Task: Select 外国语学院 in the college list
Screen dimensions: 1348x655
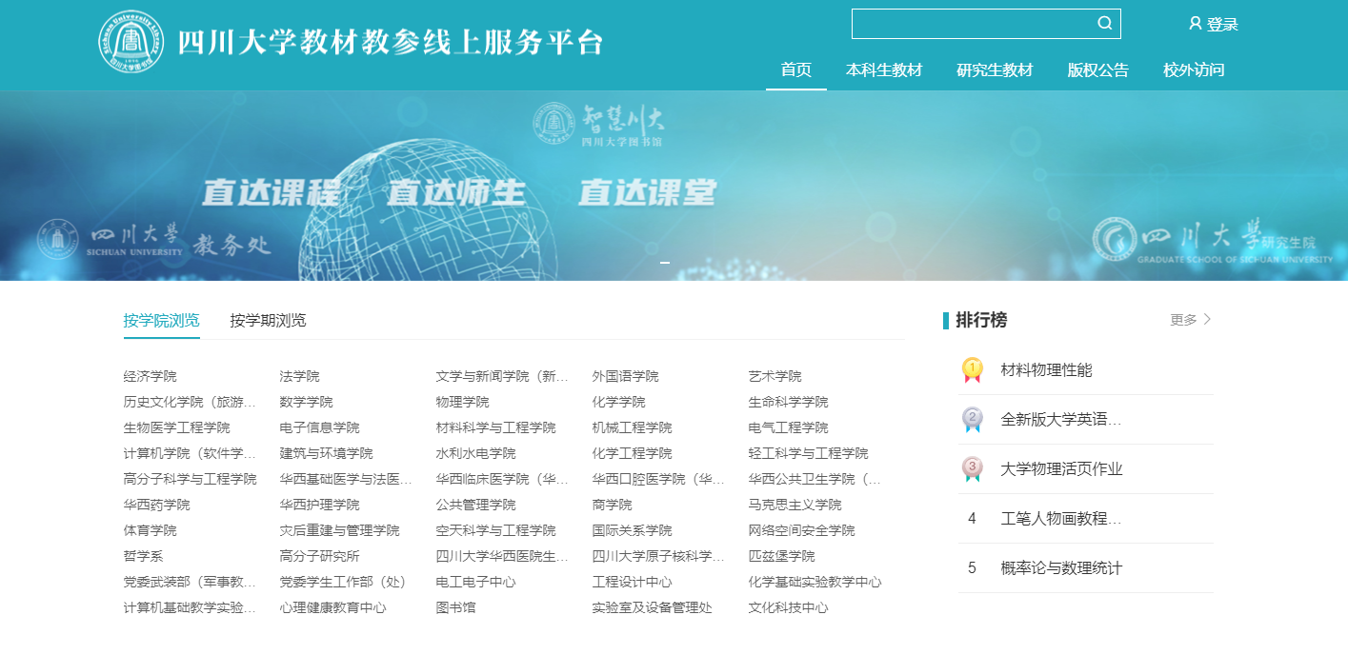Action: point(626,377)
